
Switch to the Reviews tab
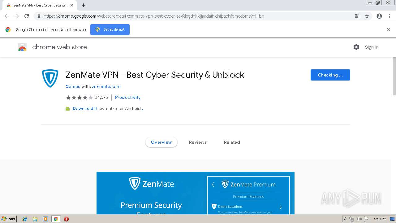pos(198,142)
